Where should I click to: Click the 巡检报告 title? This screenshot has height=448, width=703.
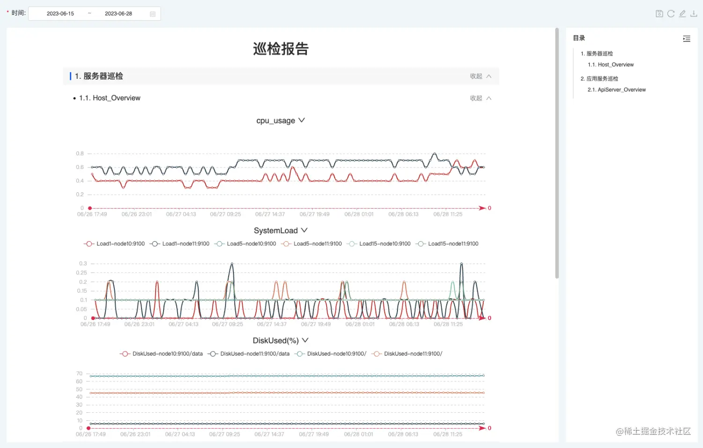[x=281, y=49]
